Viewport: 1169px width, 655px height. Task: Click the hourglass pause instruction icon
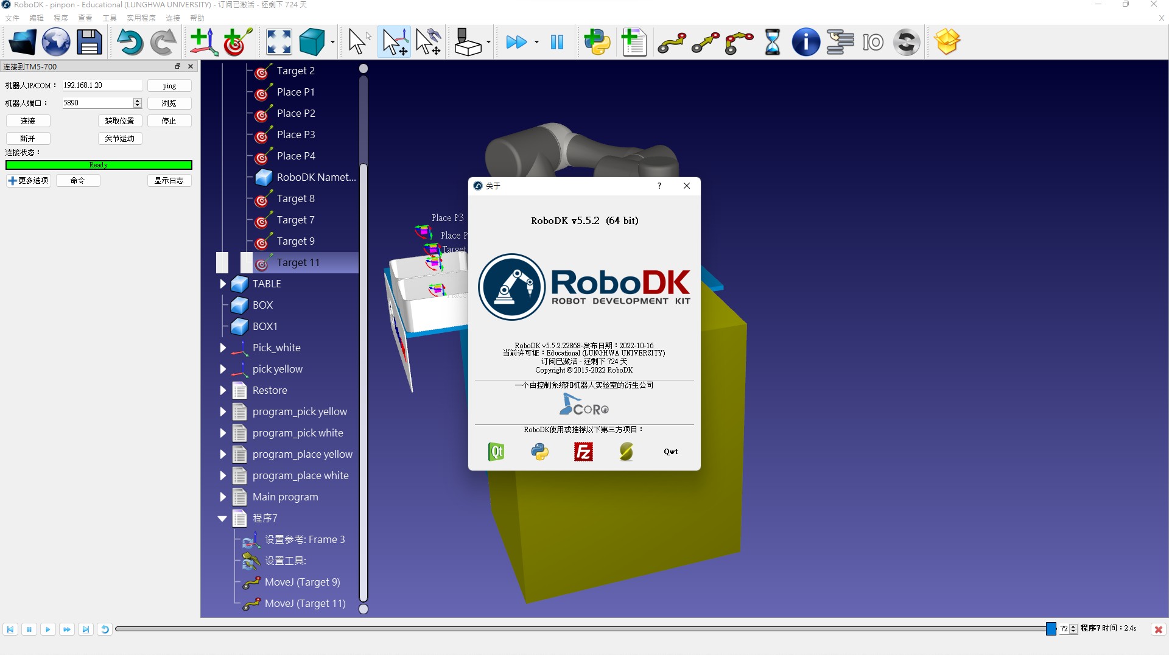[x=772, y=43]
